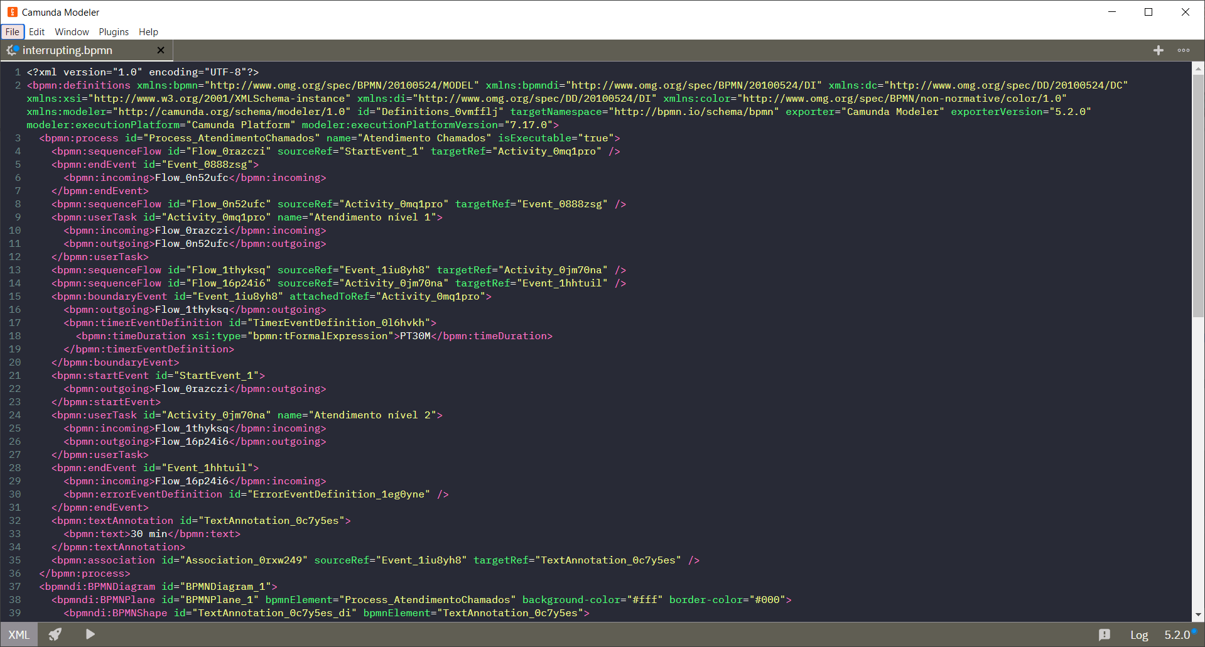Screen dimensions: 1205x647
Task: Click "30 min" annotation text
Action: 149,533
